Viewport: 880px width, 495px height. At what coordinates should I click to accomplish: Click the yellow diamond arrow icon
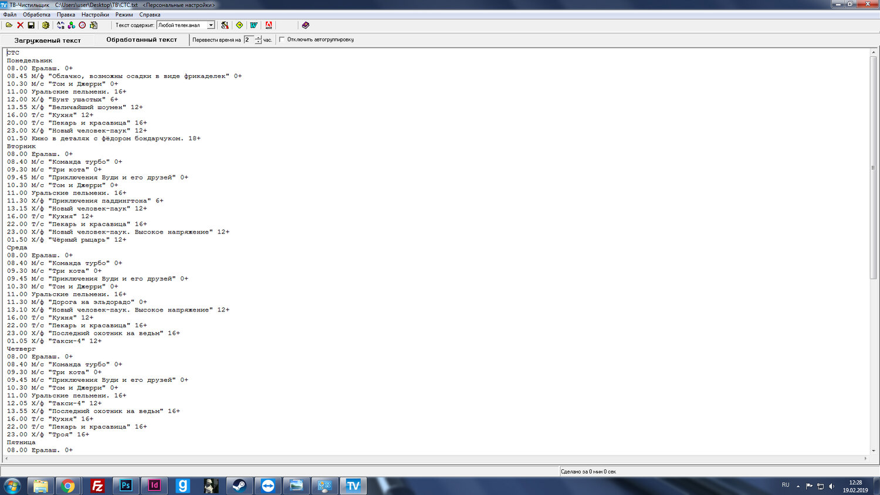click(239, 25)
